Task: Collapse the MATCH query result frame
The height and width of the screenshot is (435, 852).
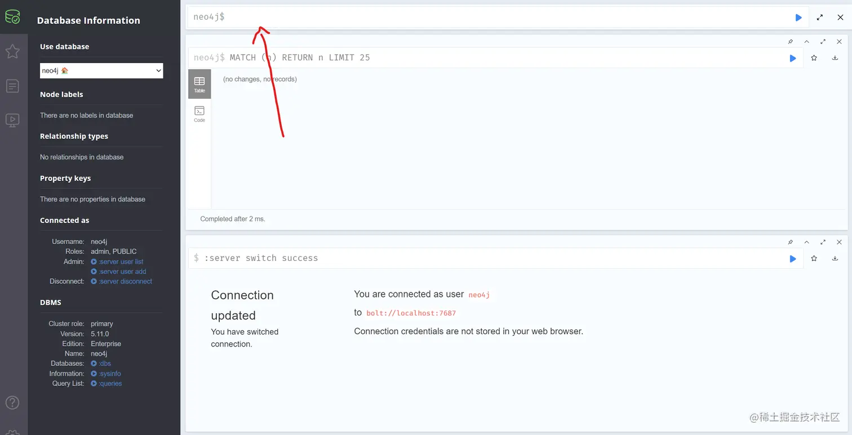Action: point(806,42)
